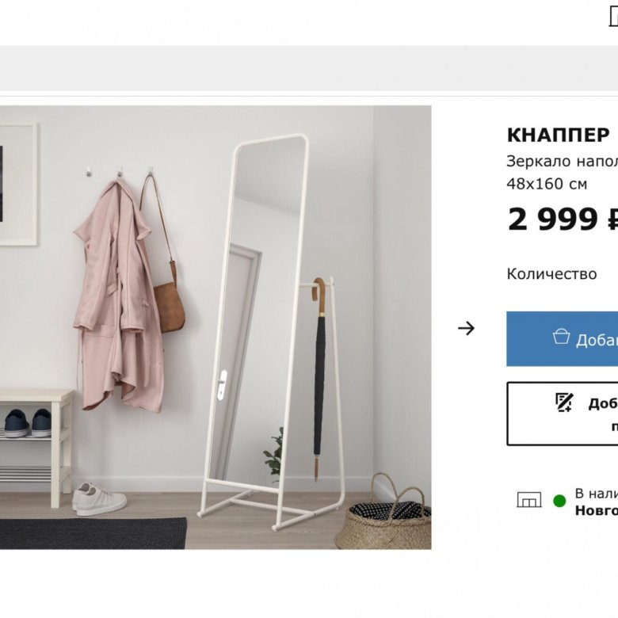Click the next-image arrow beside product photo

[x=466, y=328]
